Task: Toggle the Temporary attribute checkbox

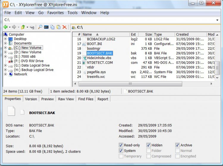Action: tap(121, 156)
